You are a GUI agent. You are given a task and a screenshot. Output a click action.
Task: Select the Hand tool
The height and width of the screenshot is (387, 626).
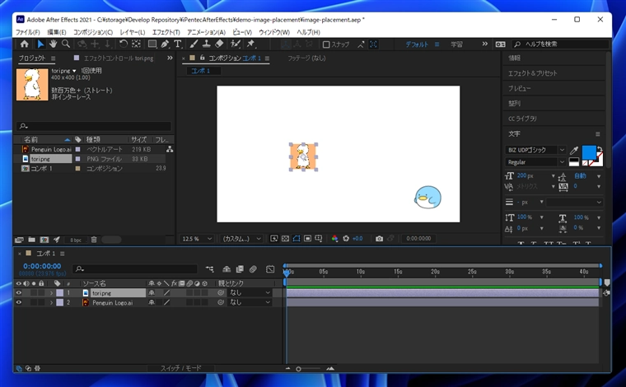(x=53, y=44)
